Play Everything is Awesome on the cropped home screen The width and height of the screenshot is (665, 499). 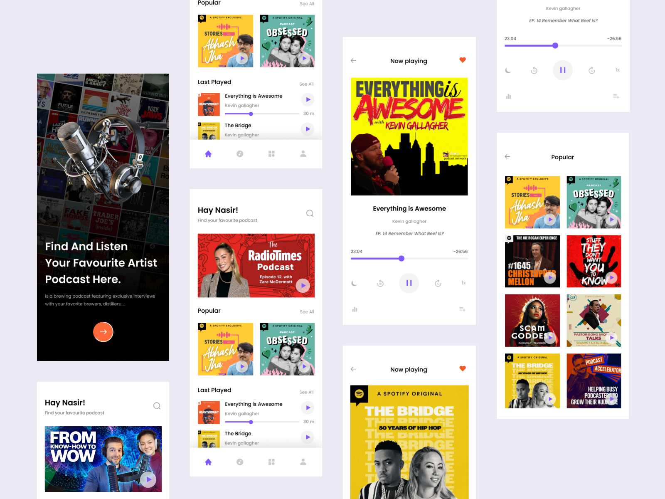(308, 99)
